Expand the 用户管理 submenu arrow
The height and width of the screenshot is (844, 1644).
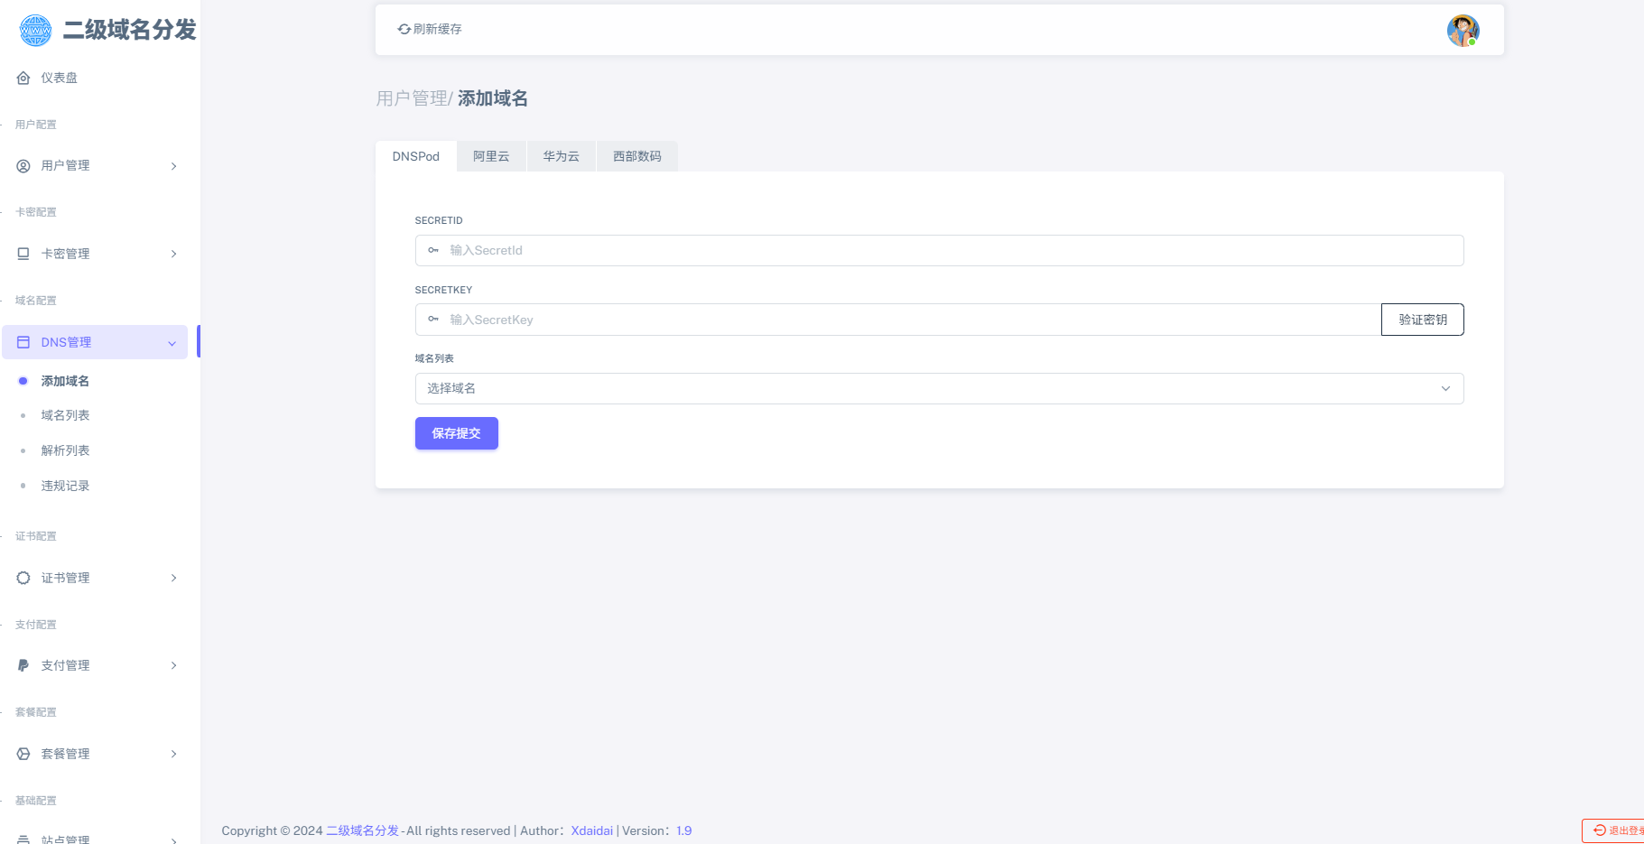pyautogui.click(x=173, y=166)
